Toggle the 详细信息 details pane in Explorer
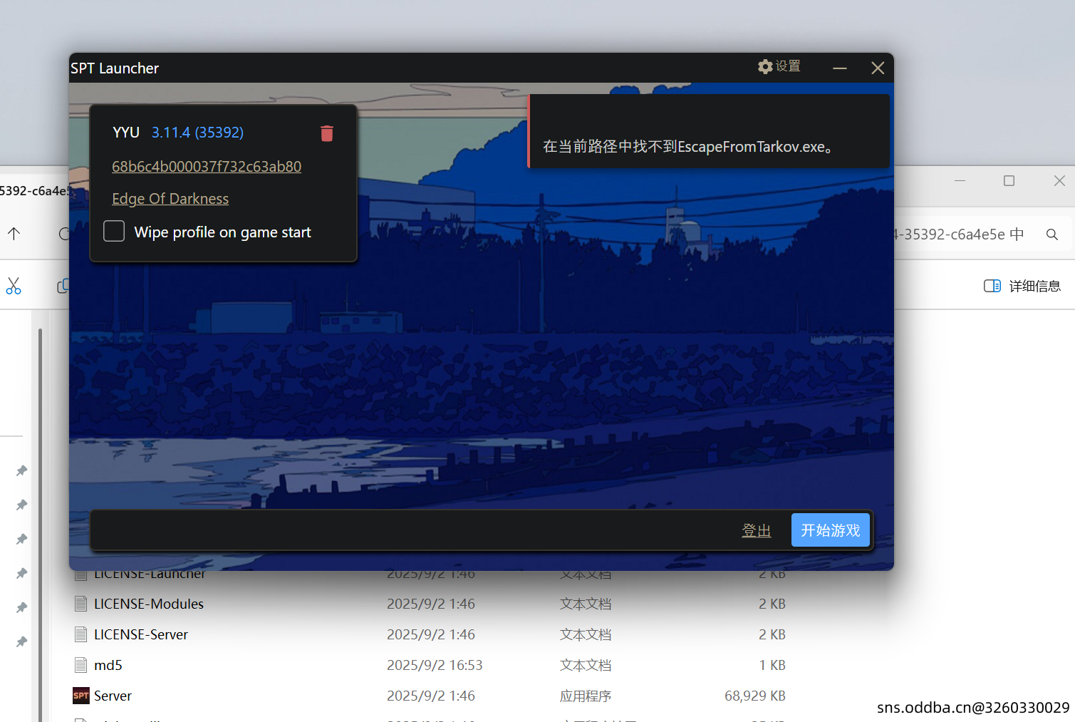The height and width of the screenshot is (722, 1075). coord(1022,286)
